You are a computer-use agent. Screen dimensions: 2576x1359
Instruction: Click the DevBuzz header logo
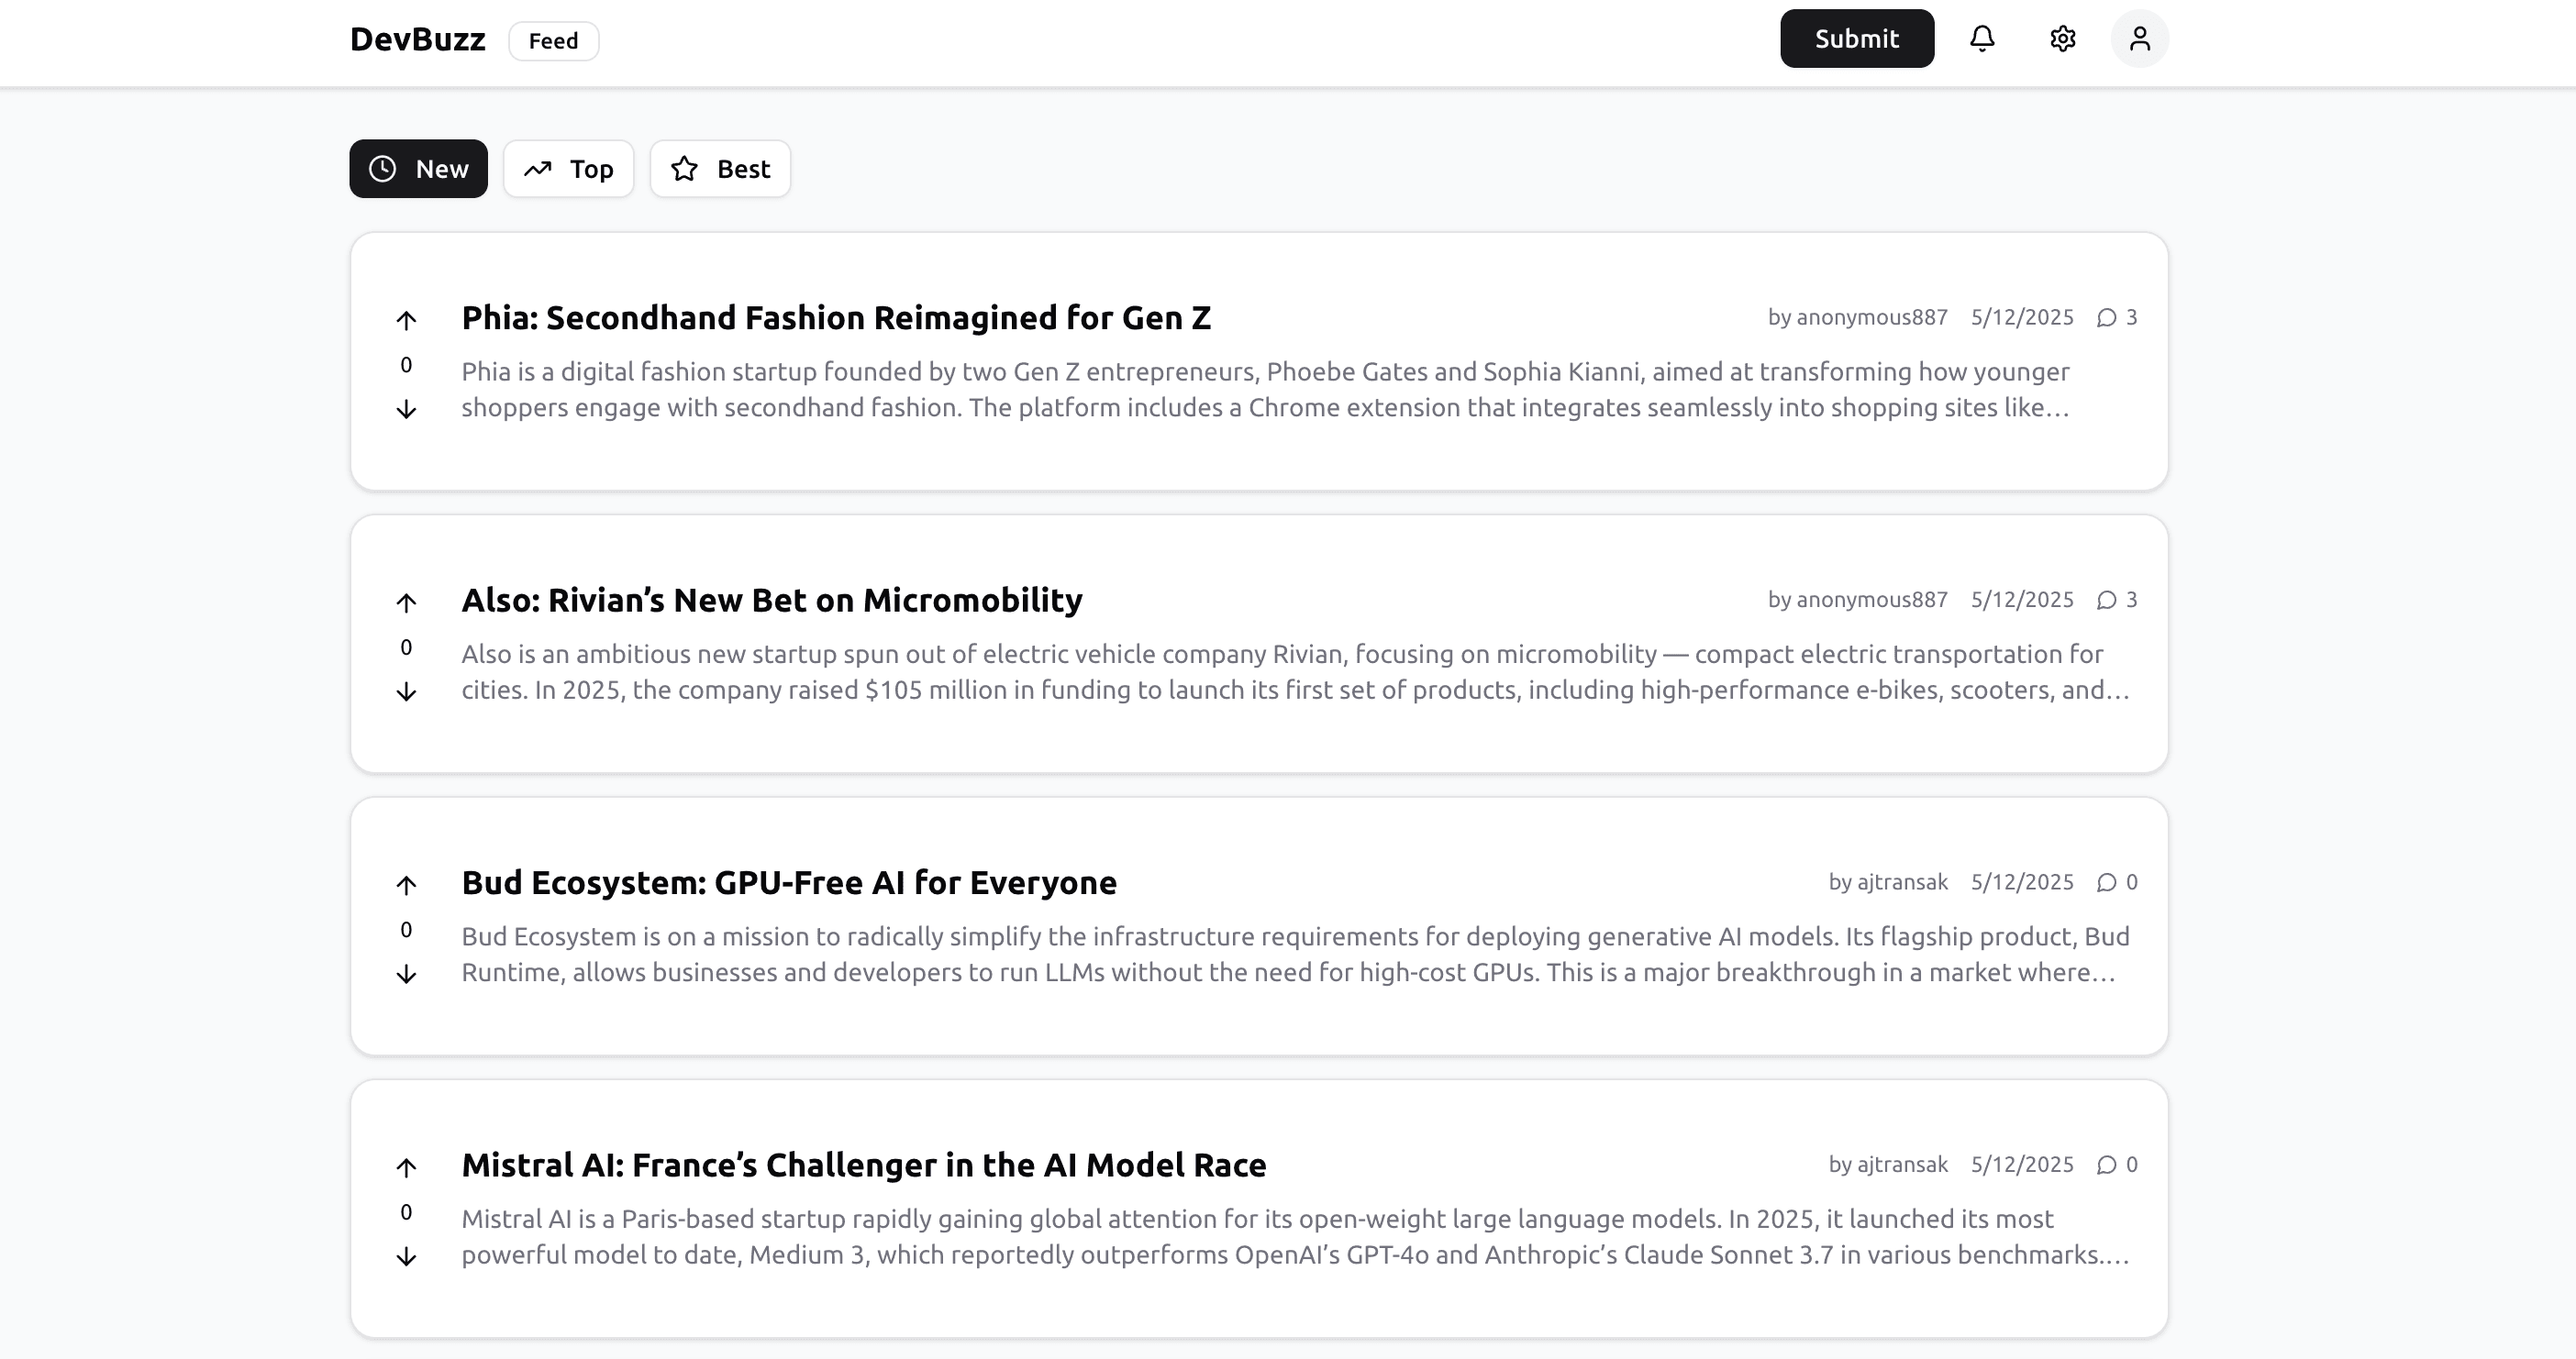tap(417, 39)
